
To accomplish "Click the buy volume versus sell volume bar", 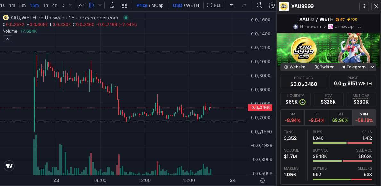I will pos(342,161).
